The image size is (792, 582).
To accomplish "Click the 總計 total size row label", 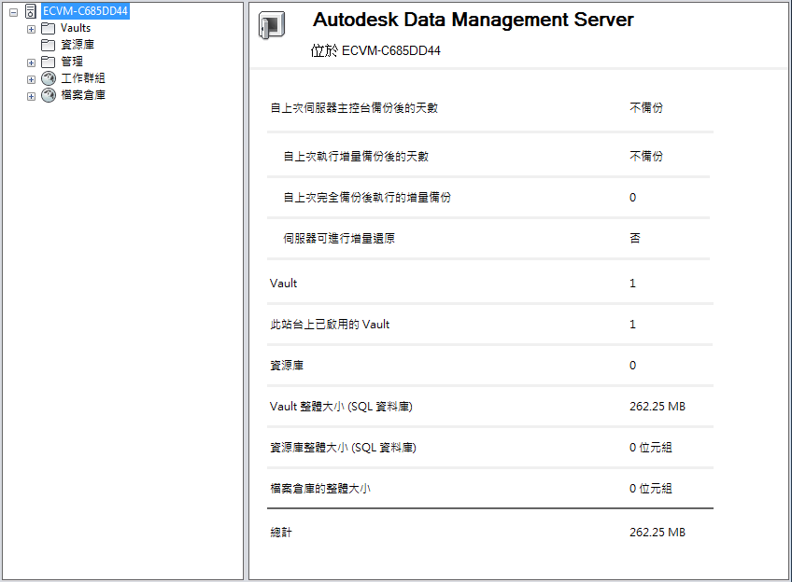I will click(281, 533).
